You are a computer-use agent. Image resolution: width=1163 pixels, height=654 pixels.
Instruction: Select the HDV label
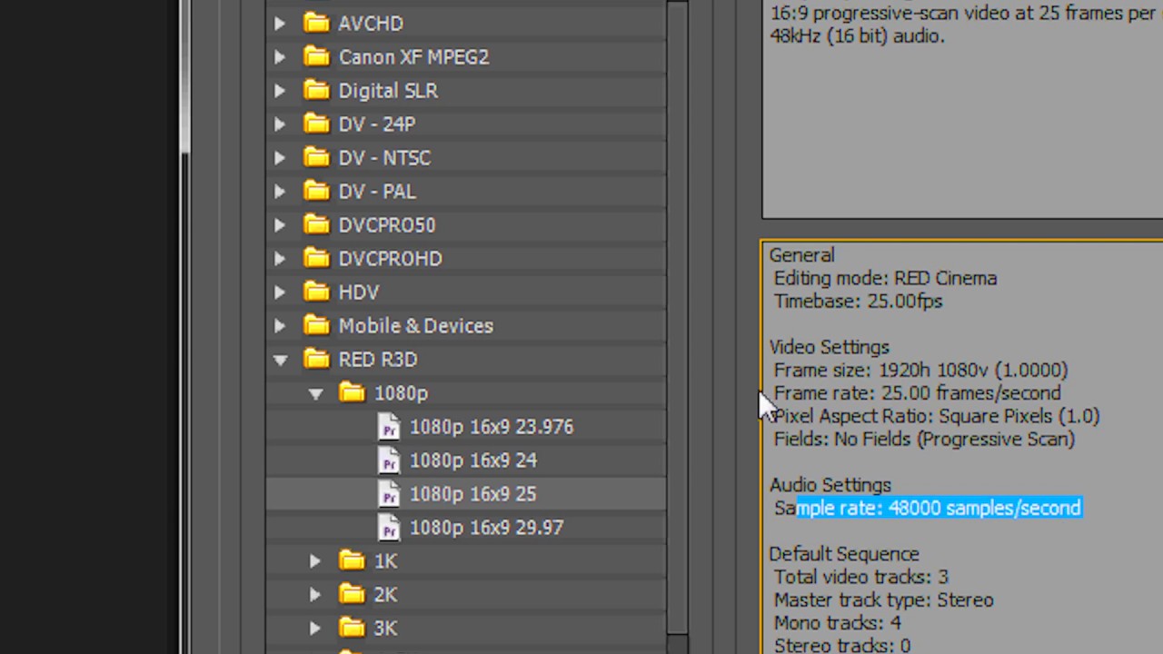(359, 292)
